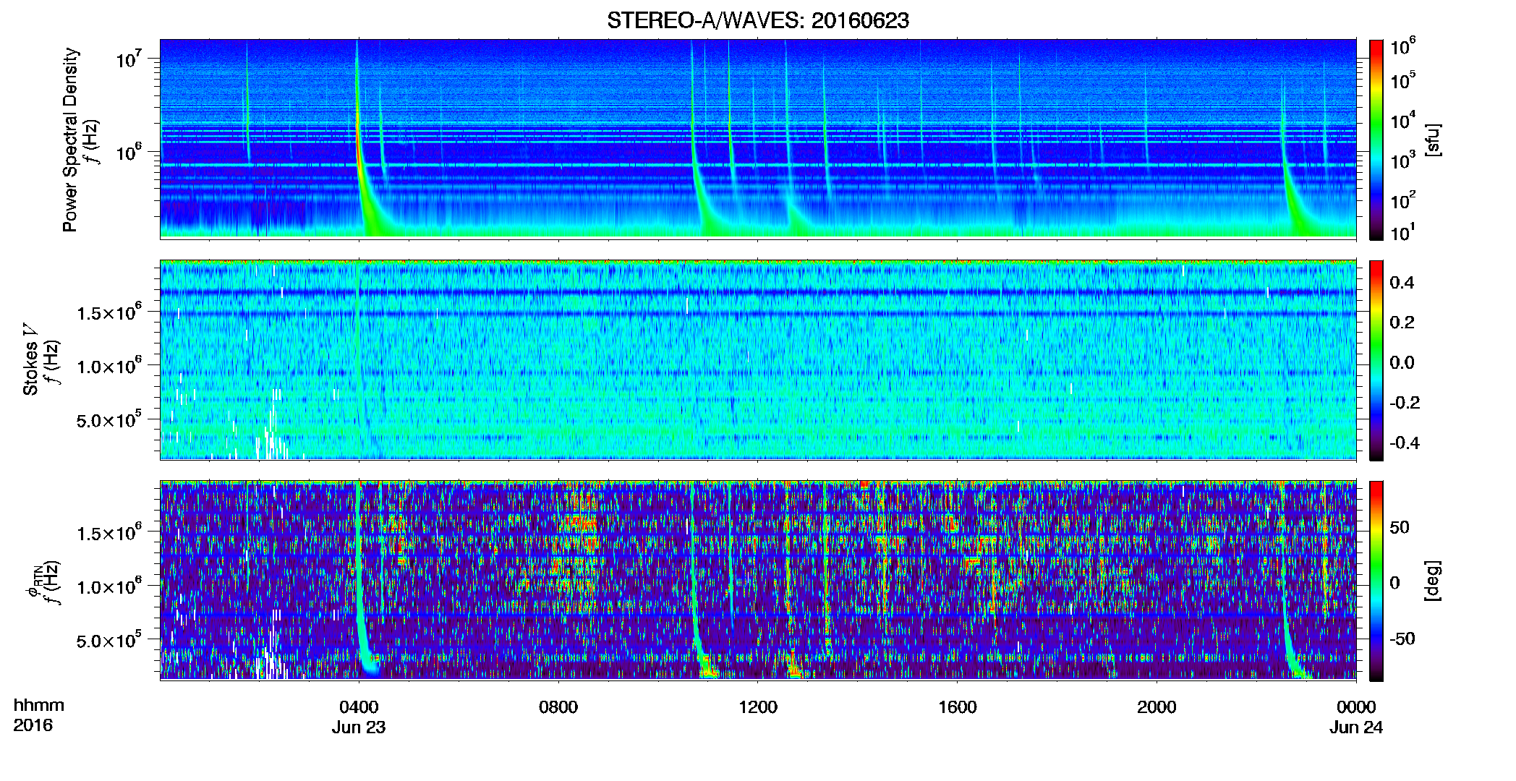Image resolution: width=1516 pixels, height=781 pixels.
Task: Click the 0.2 tick on the Stokes V colorbar
Action: (x=1402, y=323)
